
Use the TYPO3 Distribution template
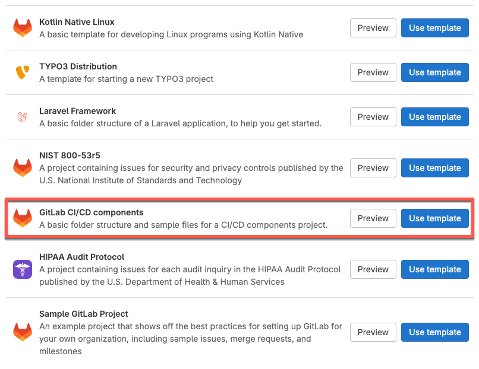(x=434, y=72)
